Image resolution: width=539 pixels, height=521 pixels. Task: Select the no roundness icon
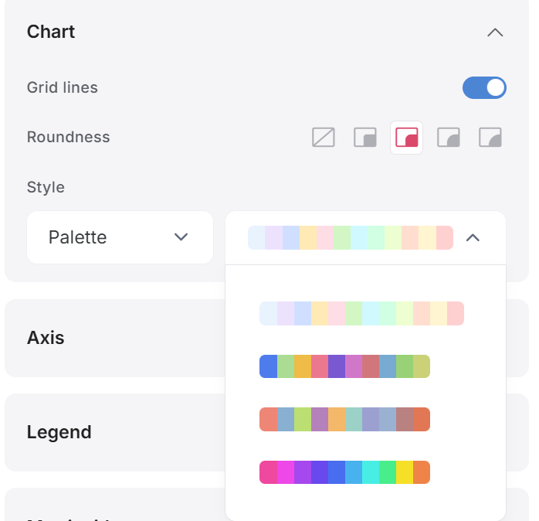coord(323,138)
